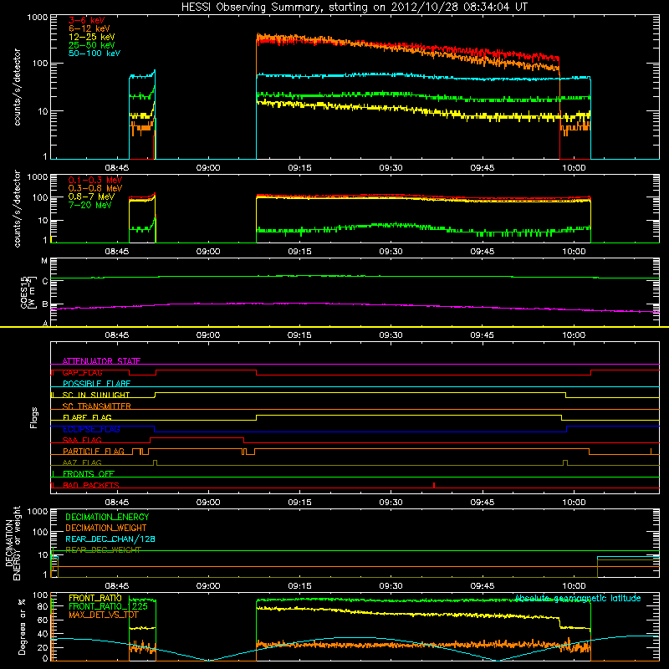Pick the 50-100 keV legend entry
This screenshot has height=669, width=669.
coord(94,54)
